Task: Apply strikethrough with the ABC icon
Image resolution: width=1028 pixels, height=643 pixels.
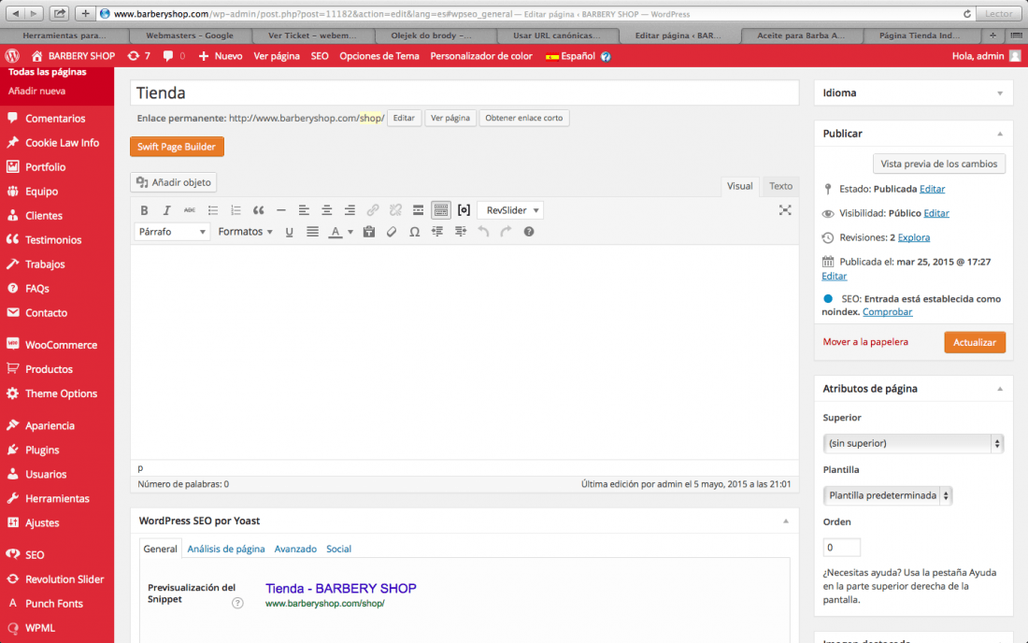Action: click(x=190, y=210)
